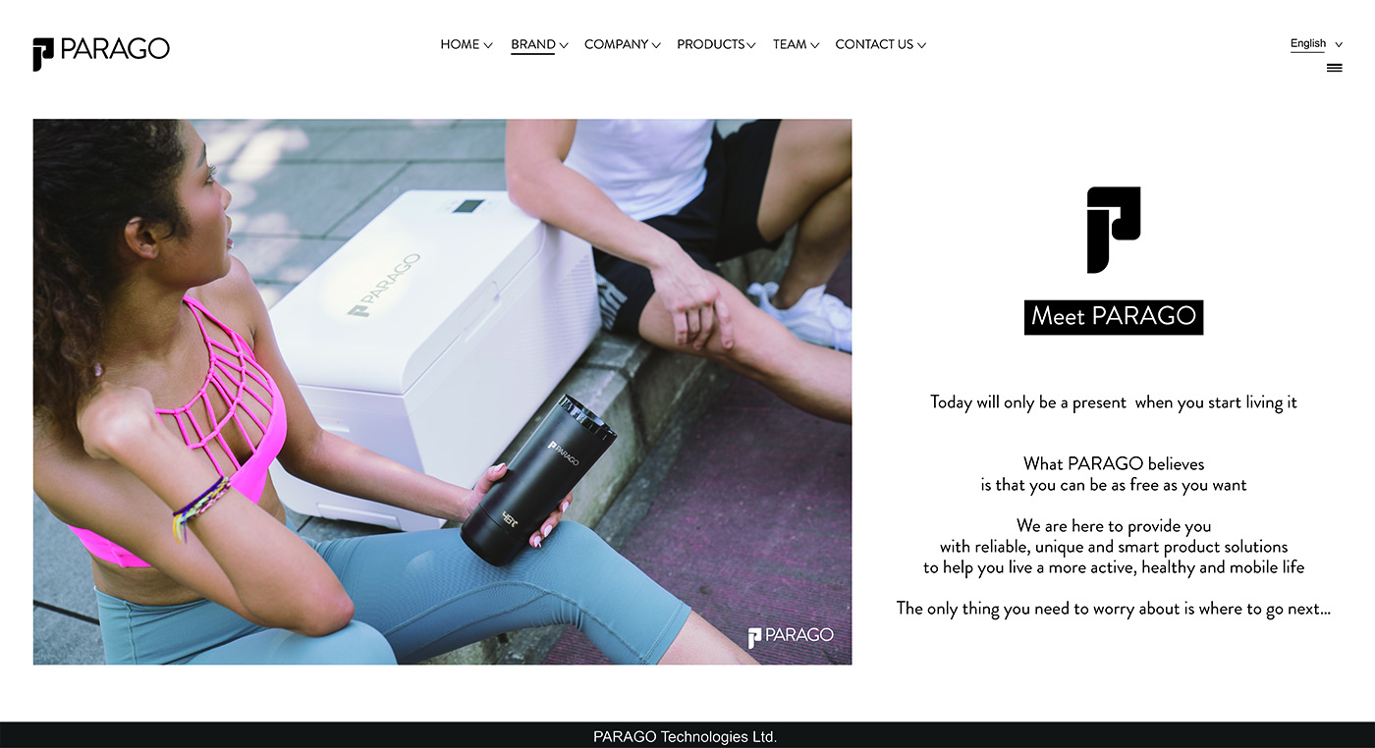The image size is (1375, 748).
Task: Click the PARAGO watermark on the photo
Action: point(791,636)
